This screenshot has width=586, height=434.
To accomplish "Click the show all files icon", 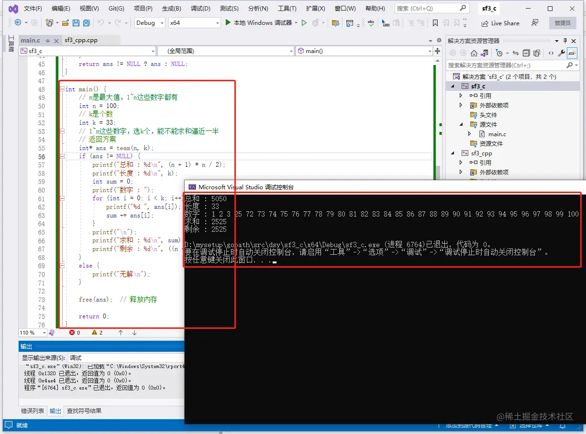I will (537, 53).
